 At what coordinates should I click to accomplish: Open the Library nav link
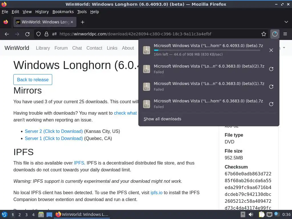click(43, 48)
